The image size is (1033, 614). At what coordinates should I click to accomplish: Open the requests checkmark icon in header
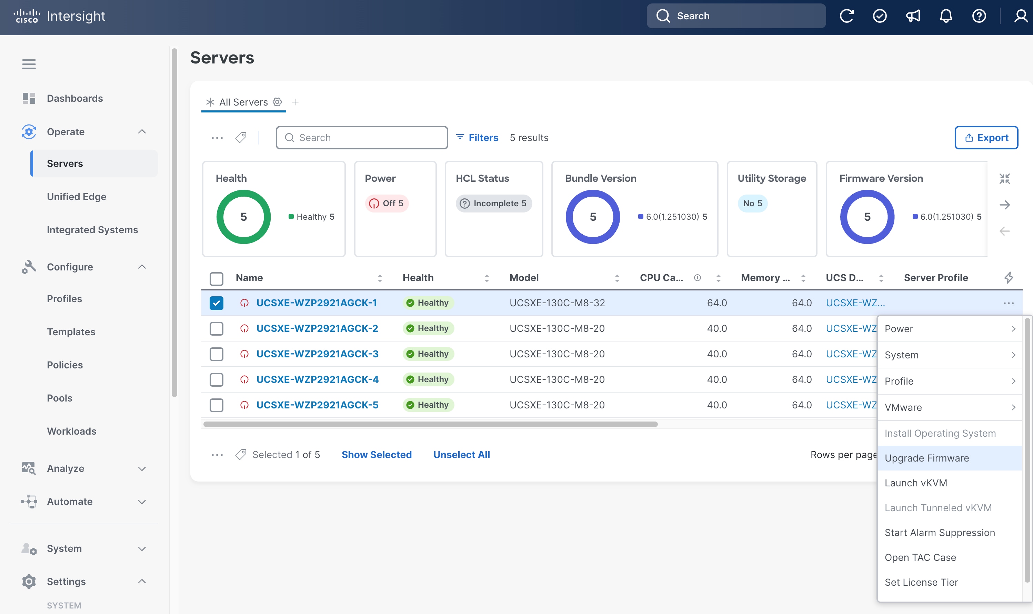[x=880, y=16]
